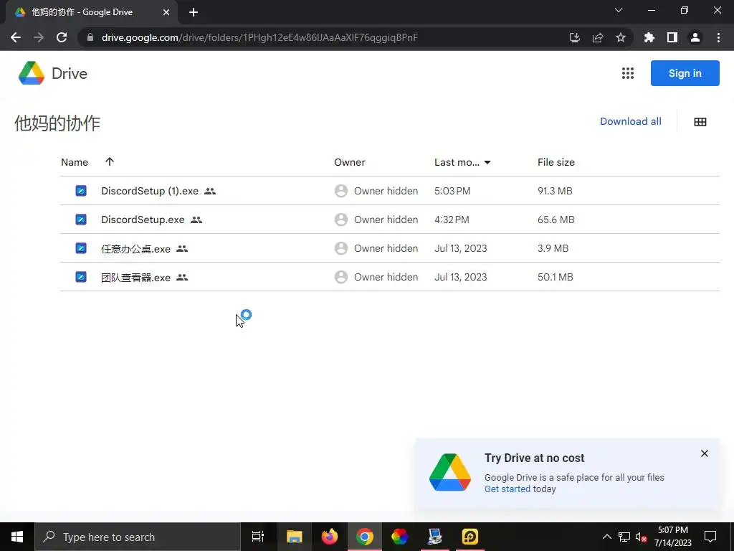Screen dimensions: 734x551
Task: Click Download all
Action: [x=631, y=121]
